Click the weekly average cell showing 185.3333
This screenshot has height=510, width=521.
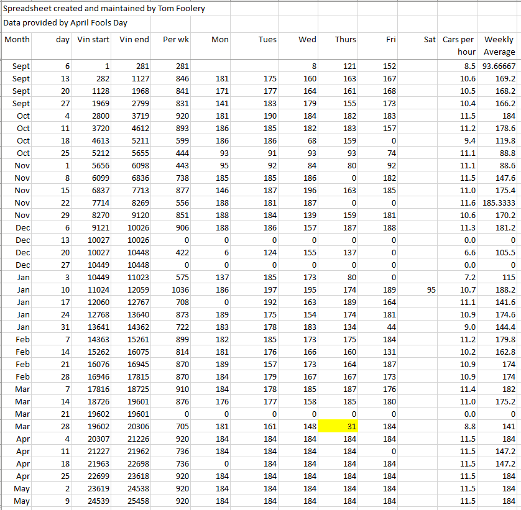pos(499,203)
